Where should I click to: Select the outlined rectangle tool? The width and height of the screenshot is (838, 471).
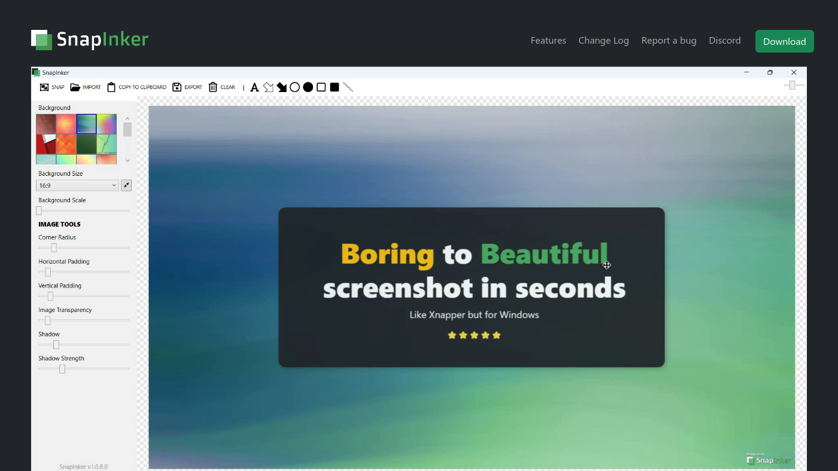[x=321, y=87]
